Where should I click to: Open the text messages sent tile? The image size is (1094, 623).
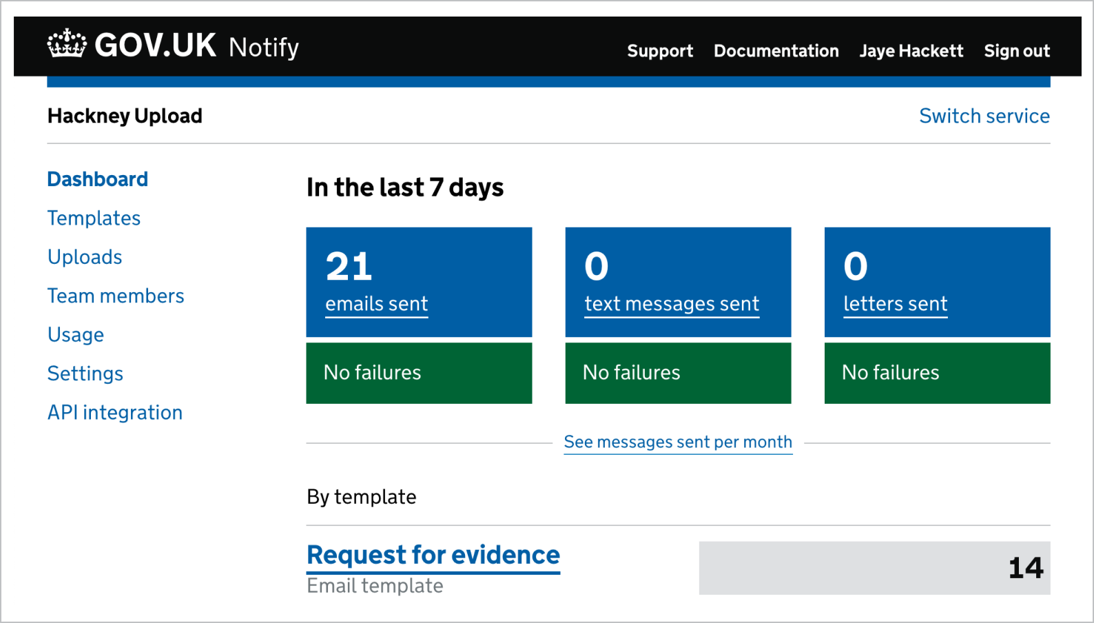678,282
